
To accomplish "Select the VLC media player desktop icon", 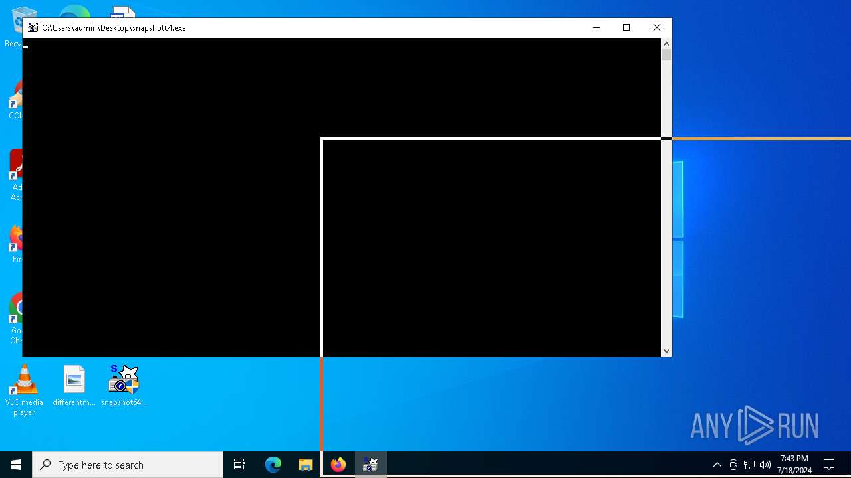I will [x=24, y=391].
